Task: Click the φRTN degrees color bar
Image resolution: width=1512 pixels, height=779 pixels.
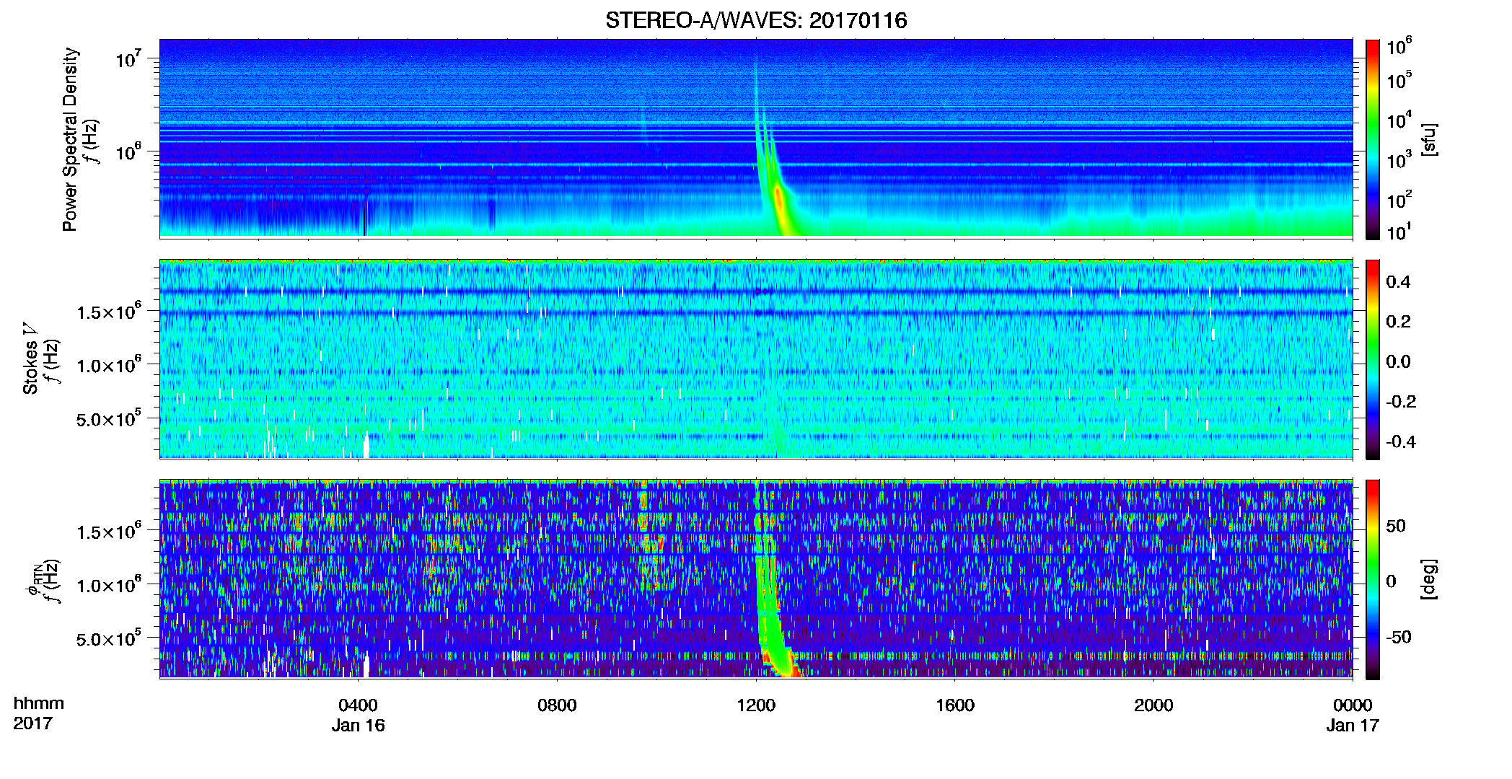Action: [x=1373, y=579]
